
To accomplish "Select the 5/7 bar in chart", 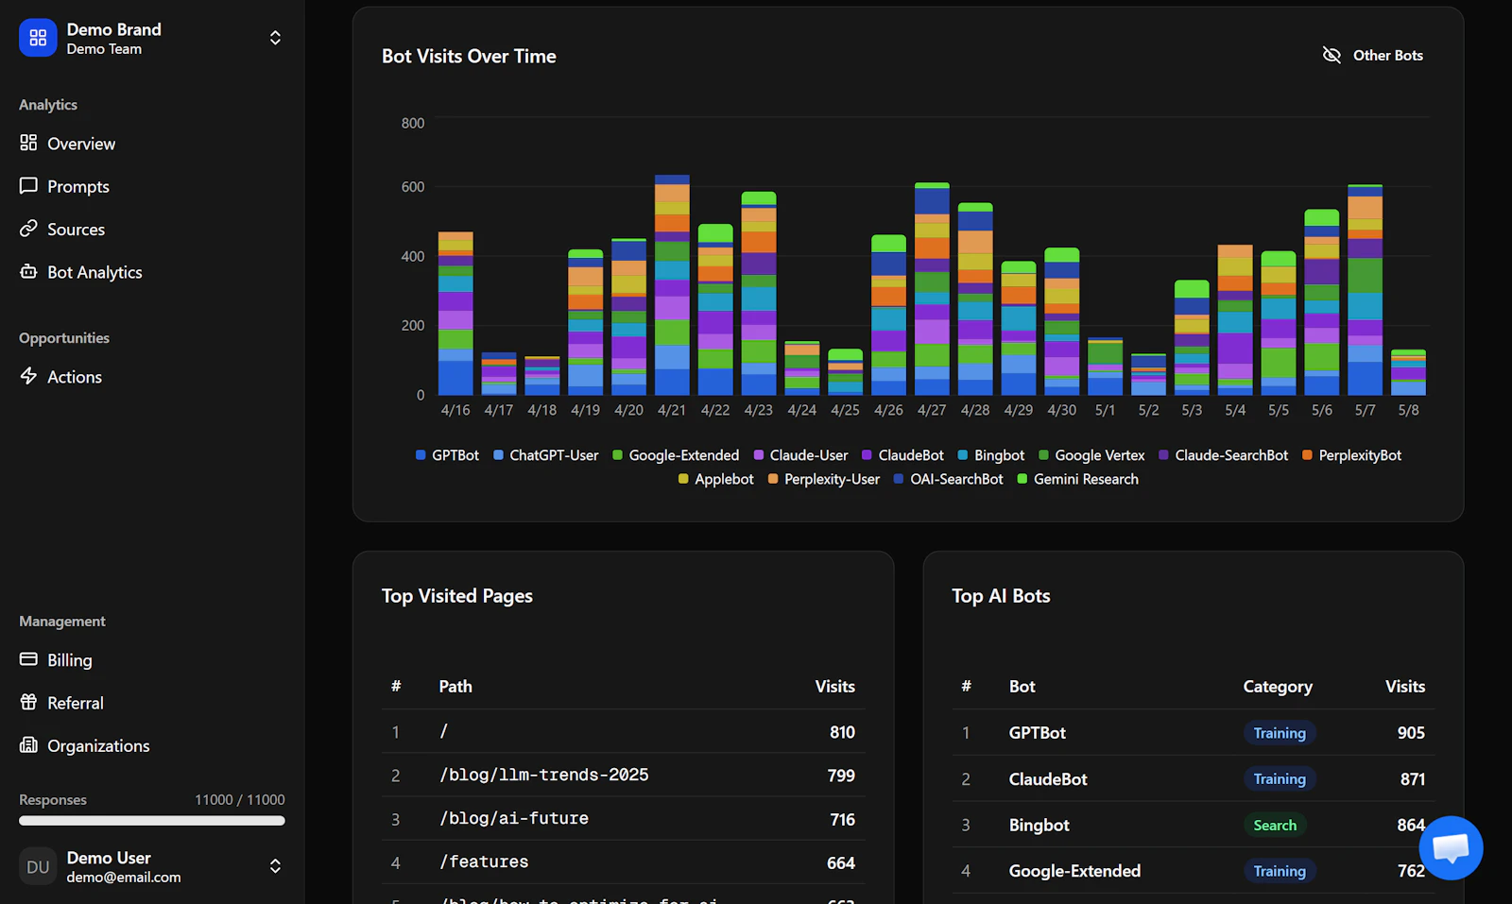I will coord(1365,290).
